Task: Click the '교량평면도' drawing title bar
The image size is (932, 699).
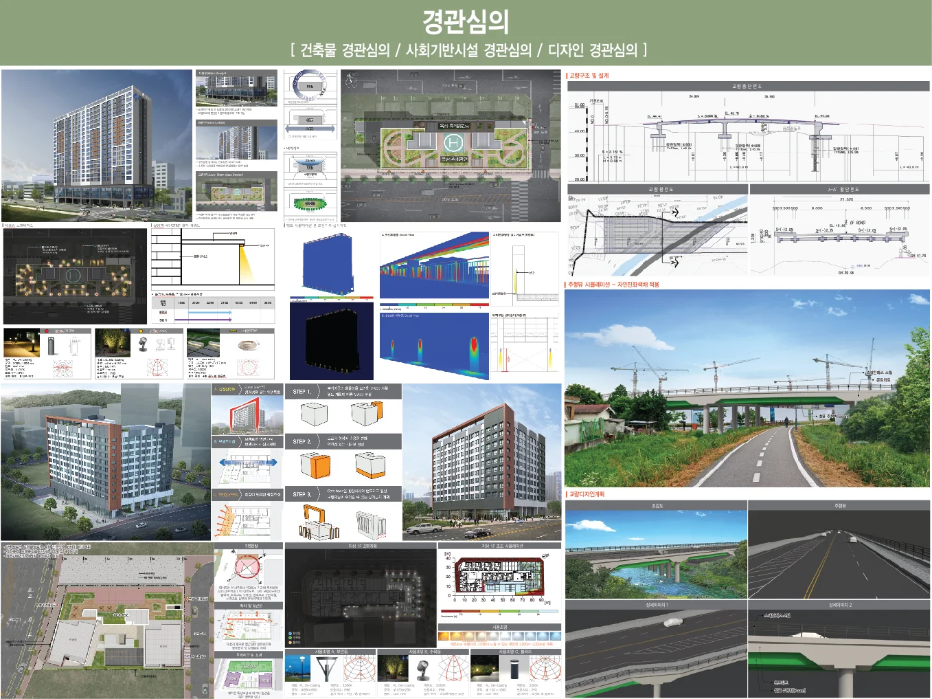Action: (657, 189)
